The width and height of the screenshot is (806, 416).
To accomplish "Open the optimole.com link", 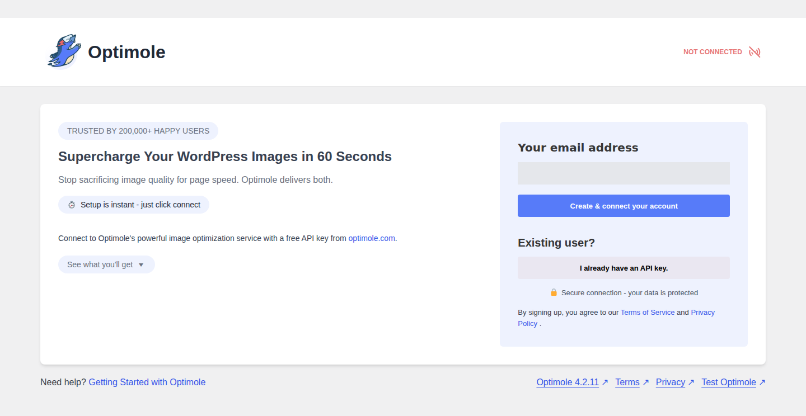I will pyautogui.click(x=372, y=238).
